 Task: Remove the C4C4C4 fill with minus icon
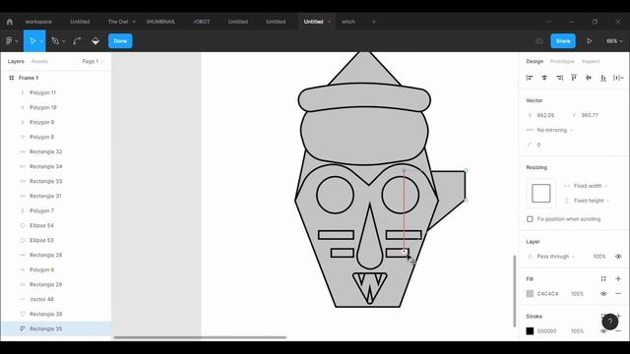point(618,293)
